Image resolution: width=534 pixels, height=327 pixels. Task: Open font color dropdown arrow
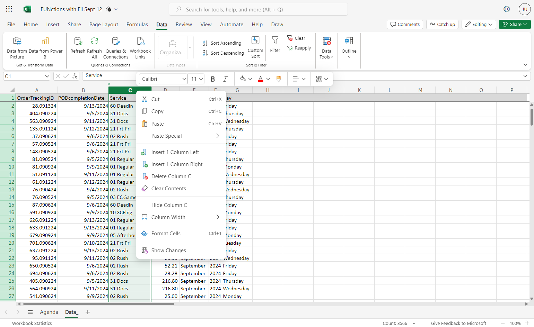coord(268,79)
